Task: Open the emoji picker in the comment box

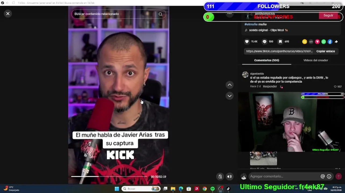Action: click(x=329, y=176)
